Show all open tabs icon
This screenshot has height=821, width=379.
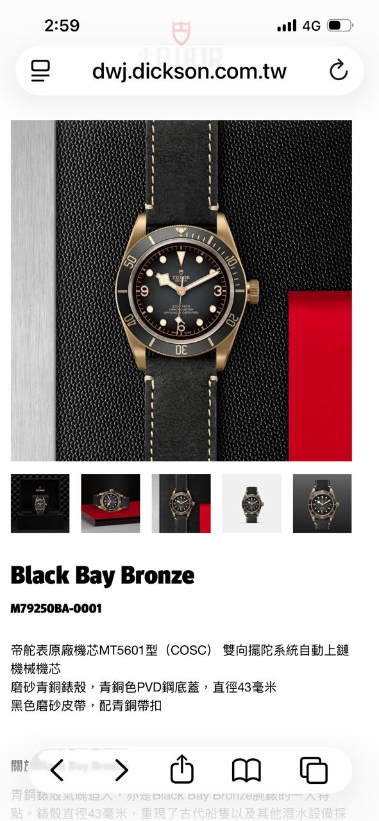(314, 770)
